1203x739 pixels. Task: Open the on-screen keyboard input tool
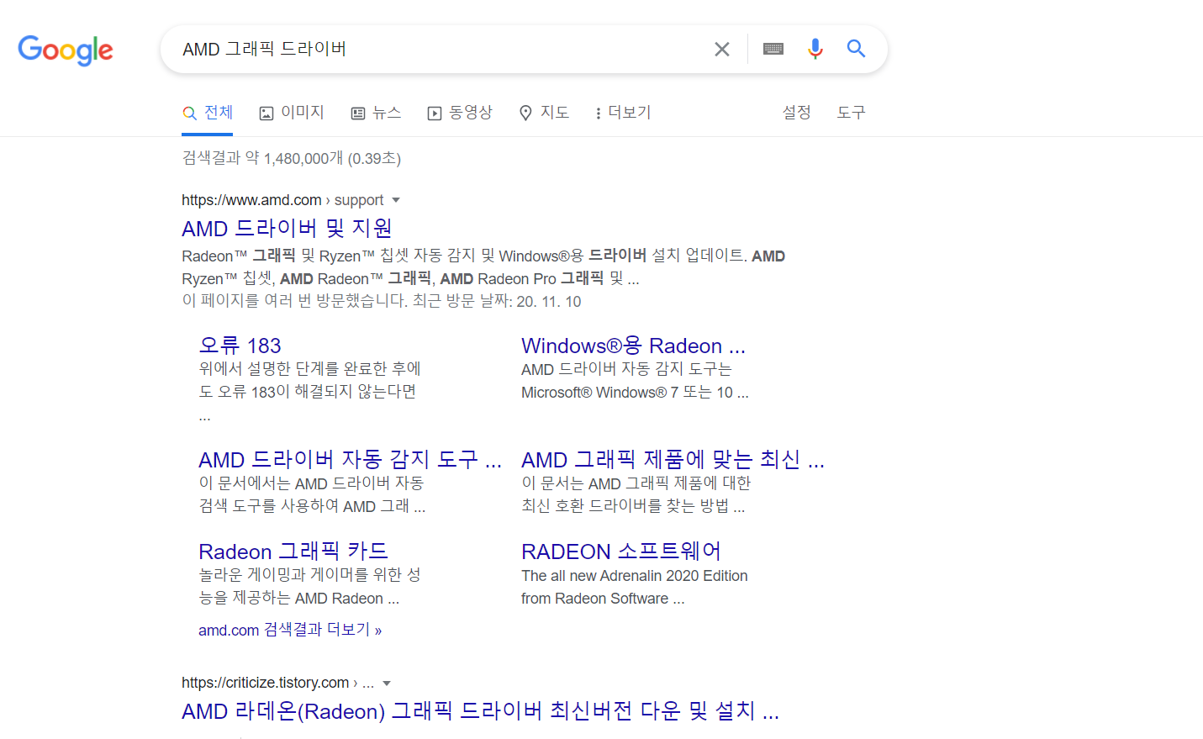[773, 49]
